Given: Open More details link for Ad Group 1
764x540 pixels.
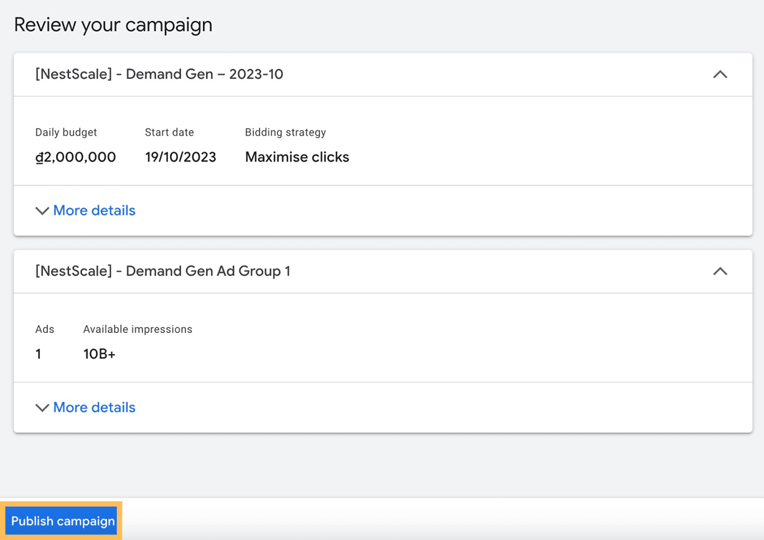Looking at the screenshot, I should point(94,408).
